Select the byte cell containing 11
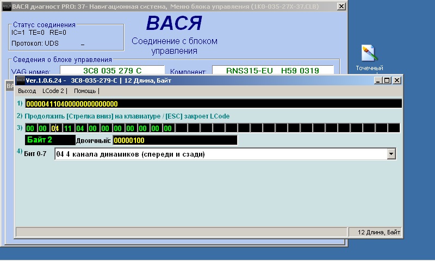 coord(67,128)
